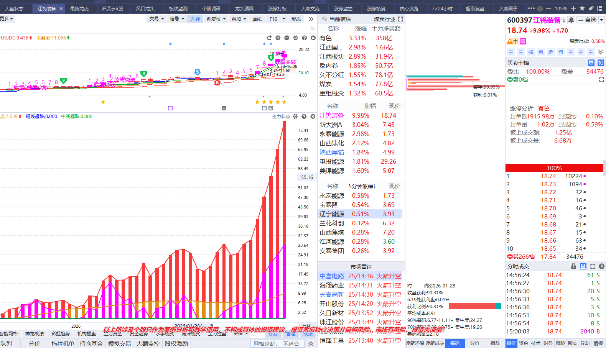Image resolution: width=606 pixels, height=348 pixels.
Task: Open K-line chart settings gear icon
Action: pyautogui.click(x=295, y=38)
